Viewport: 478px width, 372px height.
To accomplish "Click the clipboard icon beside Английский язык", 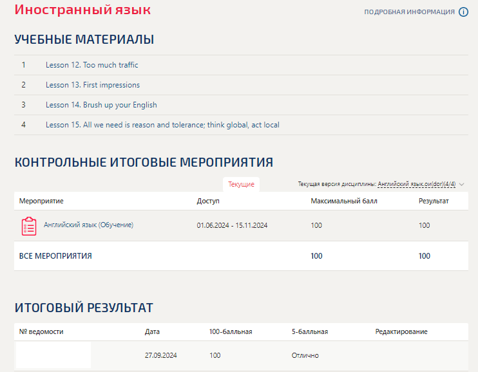I will (29, 226).
